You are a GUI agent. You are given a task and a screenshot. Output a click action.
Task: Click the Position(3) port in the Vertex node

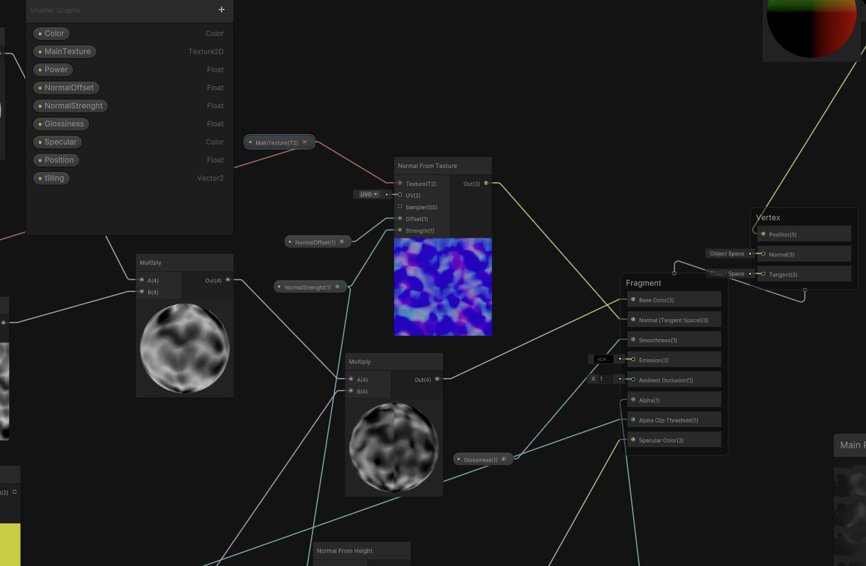coord(763,233)
